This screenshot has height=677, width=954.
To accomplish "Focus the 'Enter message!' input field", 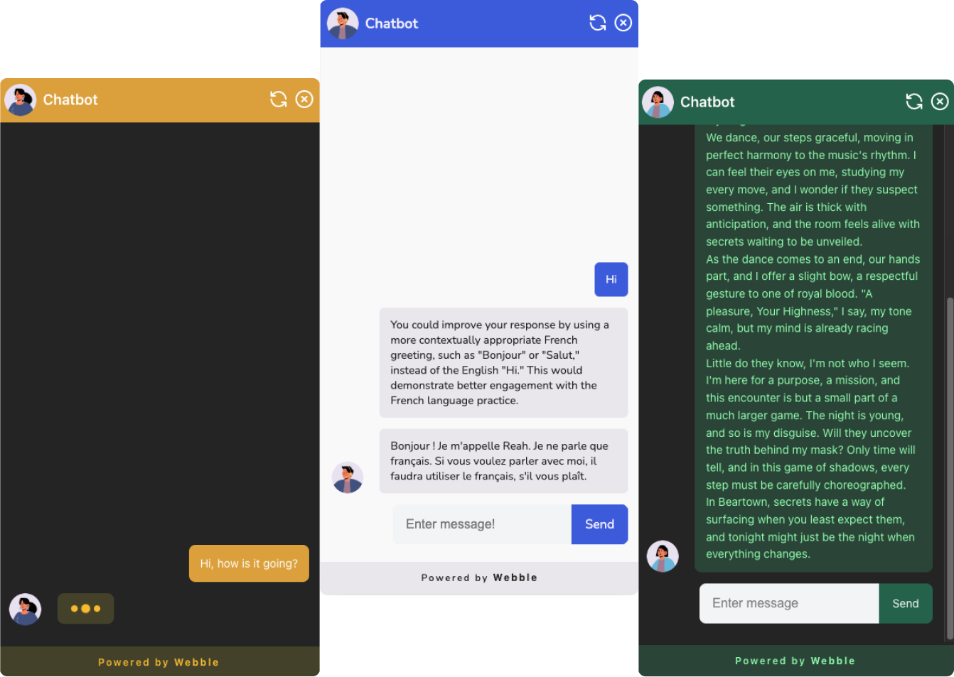I will click(x=483, y=524).
